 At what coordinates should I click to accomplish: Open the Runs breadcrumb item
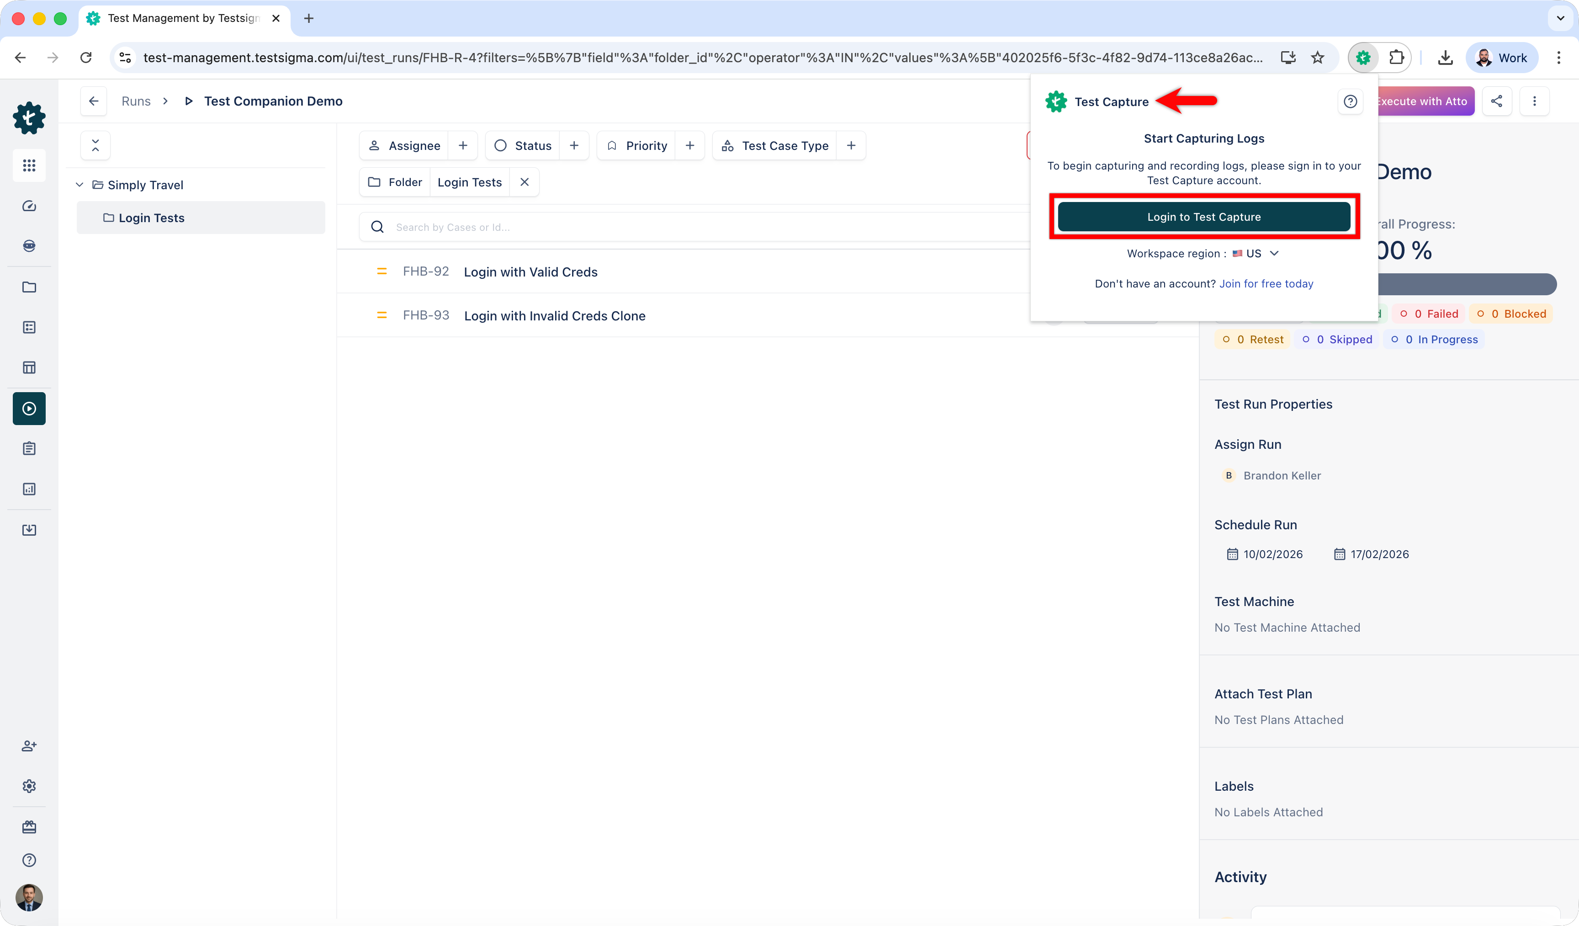coord(135,101)
